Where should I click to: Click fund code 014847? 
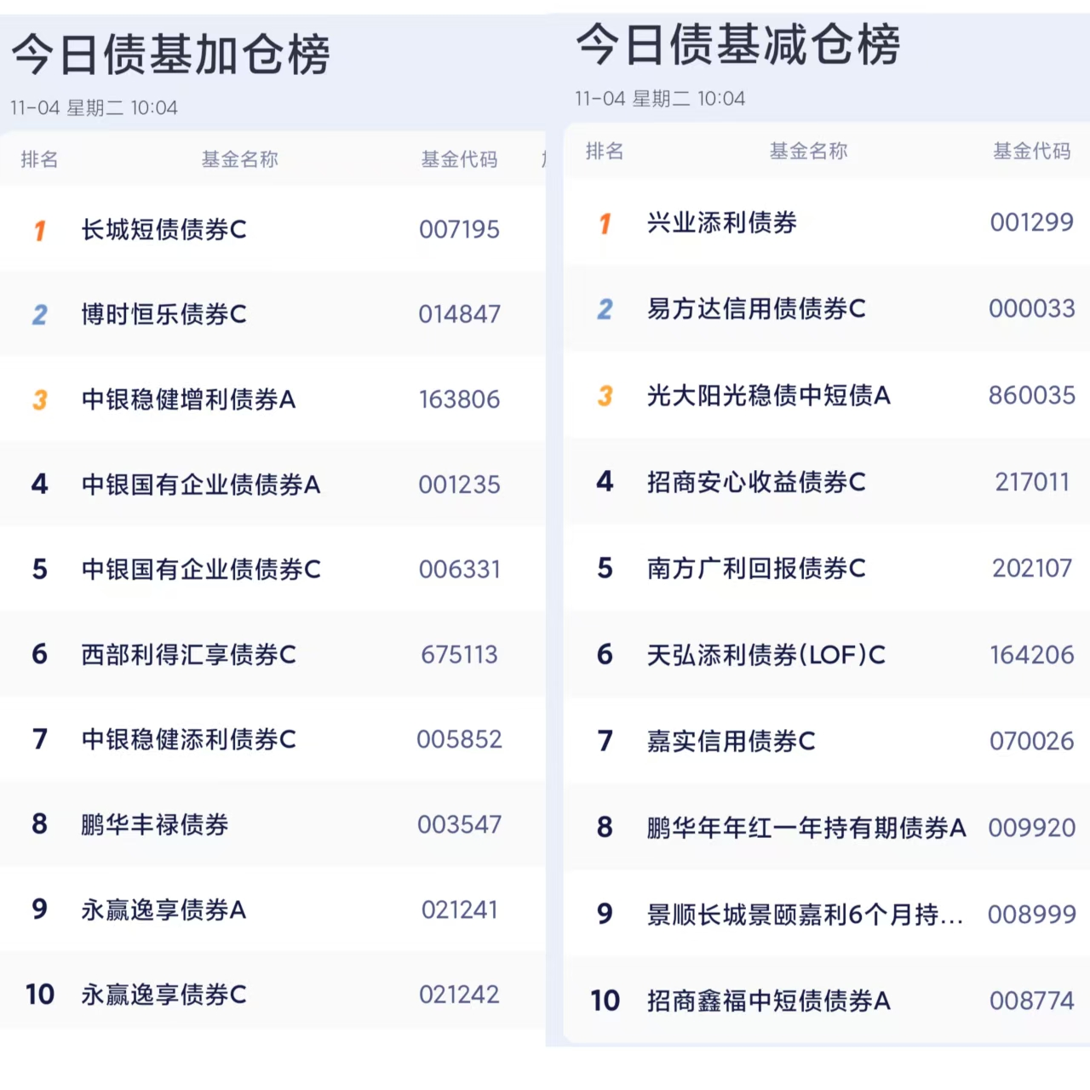tap(459, 314)
